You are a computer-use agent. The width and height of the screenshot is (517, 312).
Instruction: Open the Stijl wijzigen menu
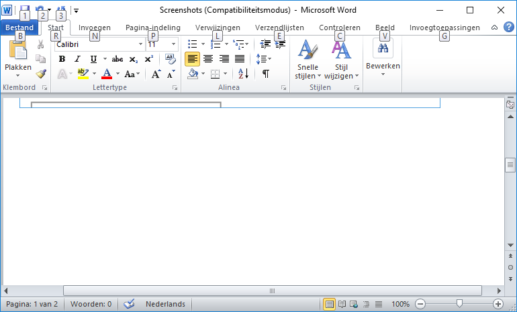[341, 60]
